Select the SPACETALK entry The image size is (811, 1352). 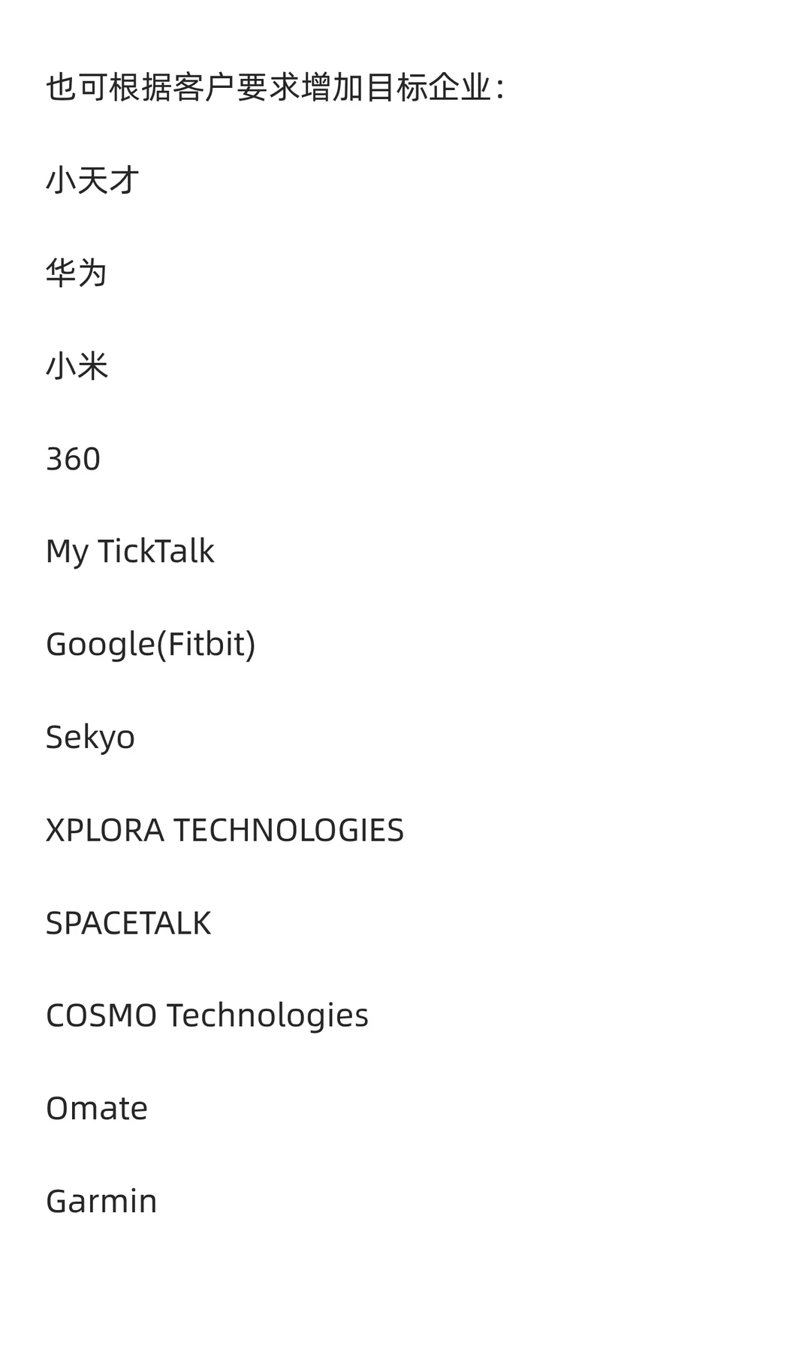[x=128, y=923]
